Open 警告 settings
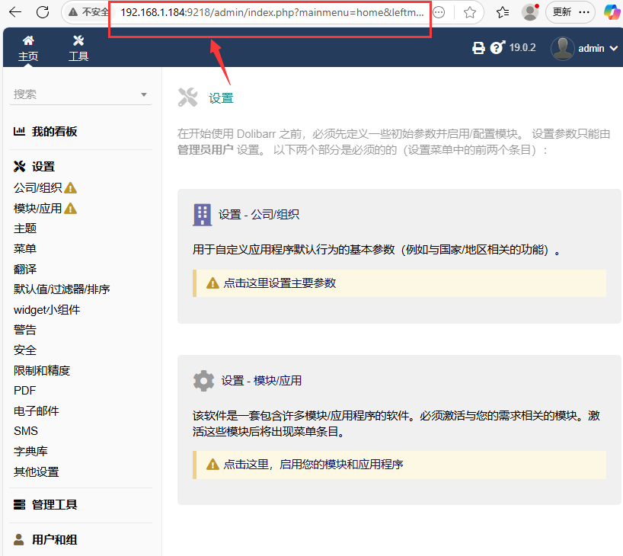Viewport: 623px width, 556px height. tap(25, 330)
